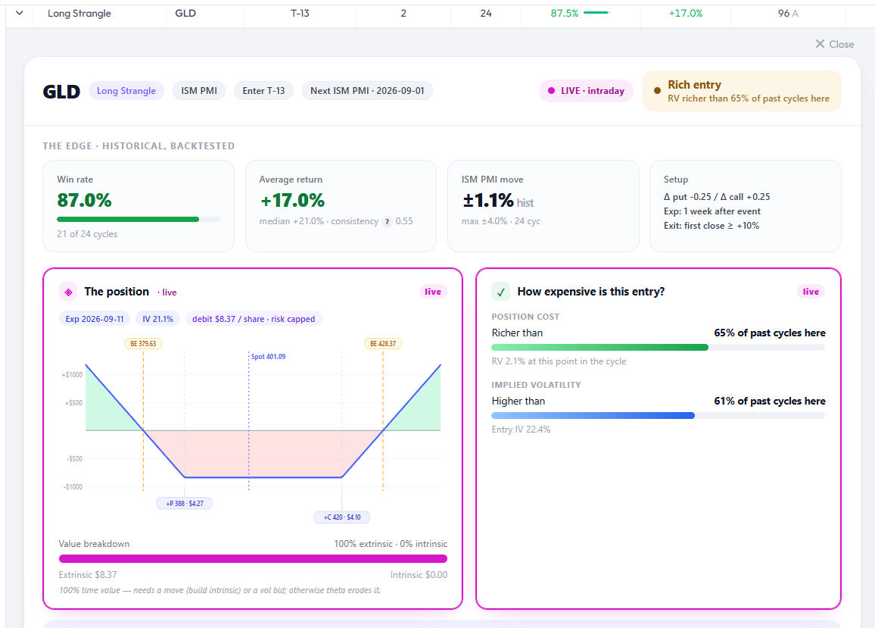
Task: Click the diamond icon beside The position
Action: point(68,292)
